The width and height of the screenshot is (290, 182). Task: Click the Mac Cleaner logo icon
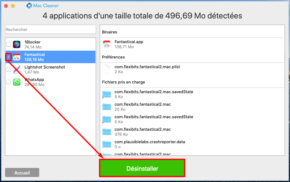[x=29, y=6]
